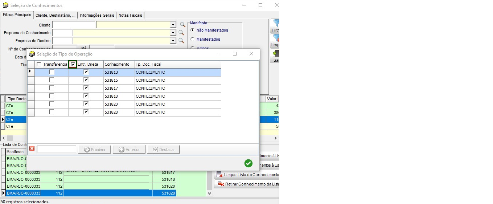The width and height of the screenshot is (493, 204).
Task: Select conhecimento cell 531815
Action: pos(119,80)
